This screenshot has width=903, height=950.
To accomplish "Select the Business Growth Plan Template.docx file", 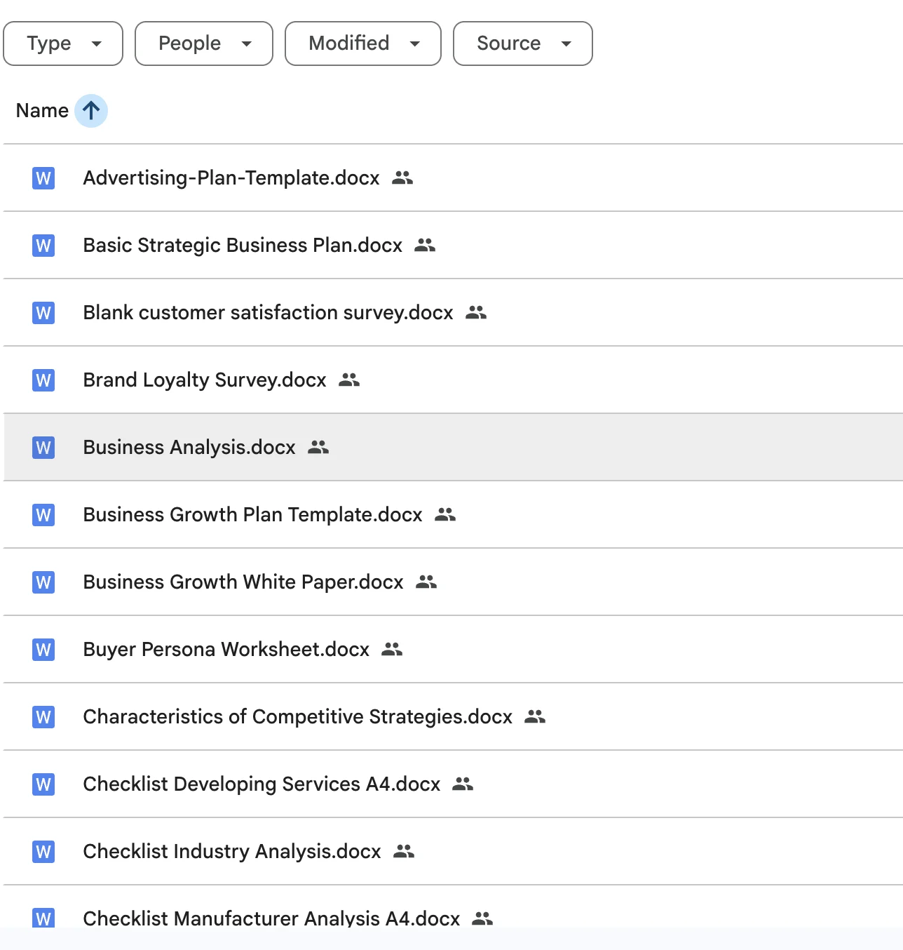I will [252, 515].
